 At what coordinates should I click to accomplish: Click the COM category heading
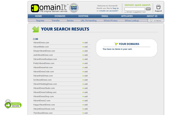coord(35,39)
